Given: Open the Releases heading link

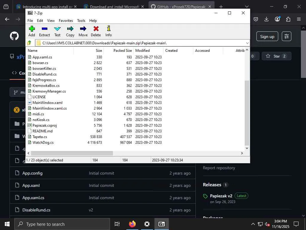Looking at the screenshot, I should pyautogui.click(x=212, y=184).
